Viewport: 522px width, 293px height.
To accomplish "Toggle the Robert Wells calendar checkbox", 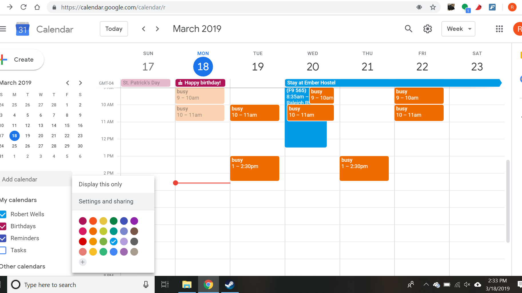I will tap(3, 214).
